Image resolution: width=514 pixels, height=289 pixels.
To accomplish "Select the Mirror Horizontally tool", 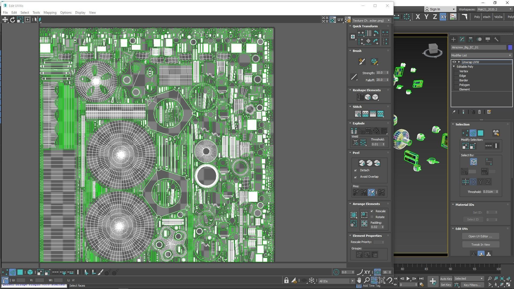I will [38, 20].
